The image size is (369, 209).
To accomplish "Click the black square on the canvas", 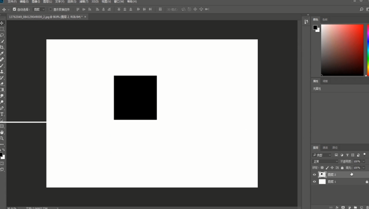I will coord(135,98).
